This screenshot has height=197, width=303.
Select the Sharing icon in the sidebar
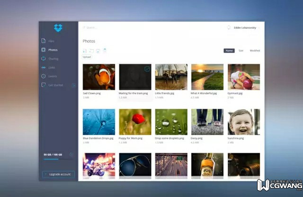coord(44,59)
